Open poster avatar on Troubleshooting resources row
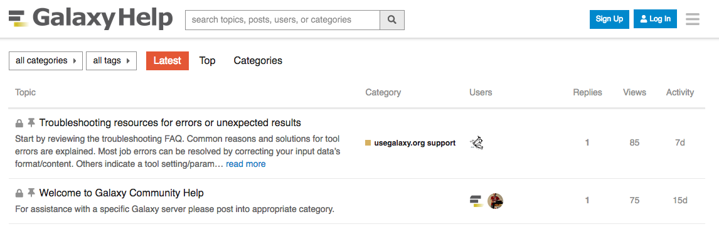Screen dimensions: 719x229 click(x=477, y=143)
